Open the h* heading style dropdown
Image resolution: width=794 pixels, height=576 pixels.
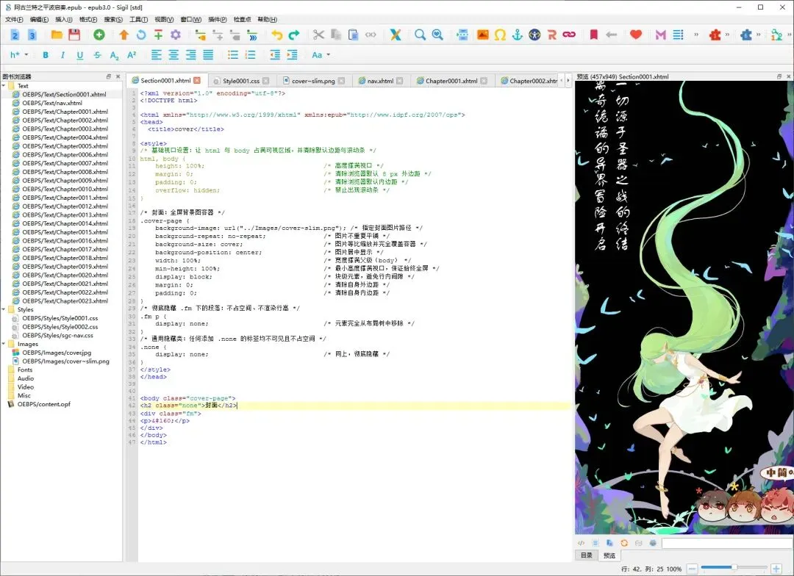pyautogui.click(x=19, y=54)
